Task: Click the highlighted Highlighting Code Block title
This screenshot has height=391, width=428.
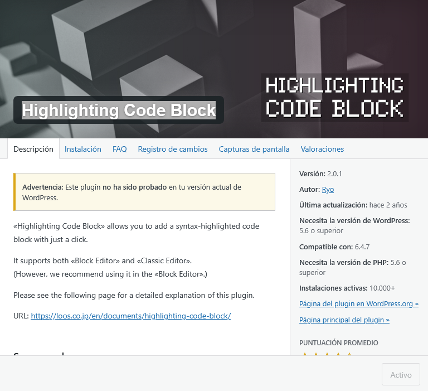Action: [x=119, y=110]
